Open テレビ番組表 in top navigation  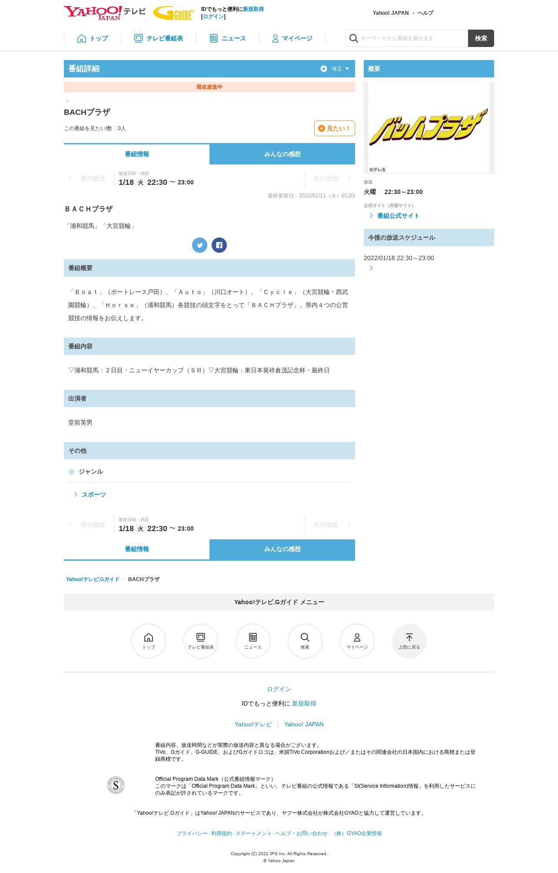[159, 38]
